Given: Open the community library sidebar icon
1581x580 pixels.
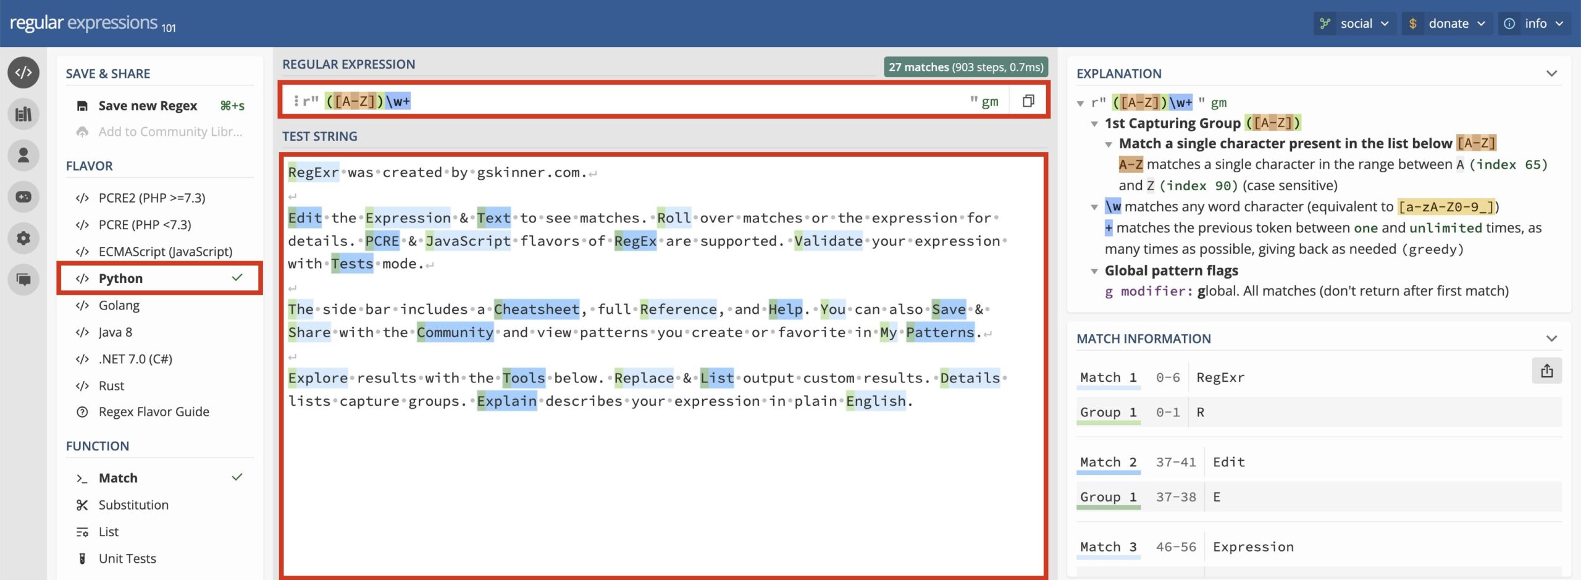Looking at the screenshot, I should pyautogui.click(x=23, y=114).
